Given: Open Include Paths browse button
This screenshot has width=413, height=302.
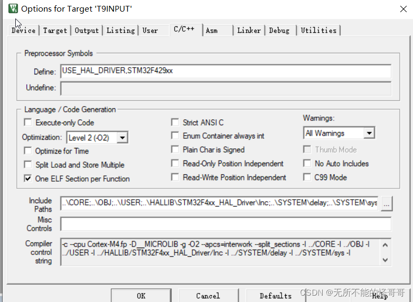Looking at the screenshot, I should tap(386, 203).
